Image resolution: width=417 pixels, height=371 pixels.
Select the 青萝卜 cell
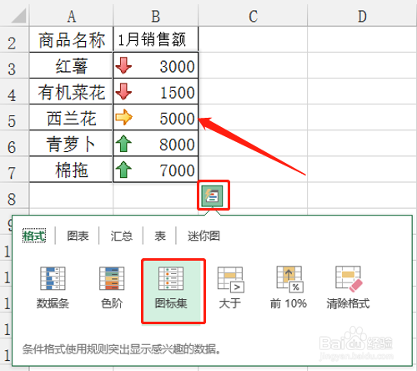tap(71, 144)
